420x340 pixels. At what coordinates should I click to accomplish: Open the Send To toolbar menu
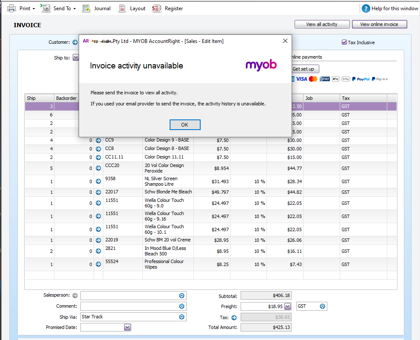coord(59,8)
